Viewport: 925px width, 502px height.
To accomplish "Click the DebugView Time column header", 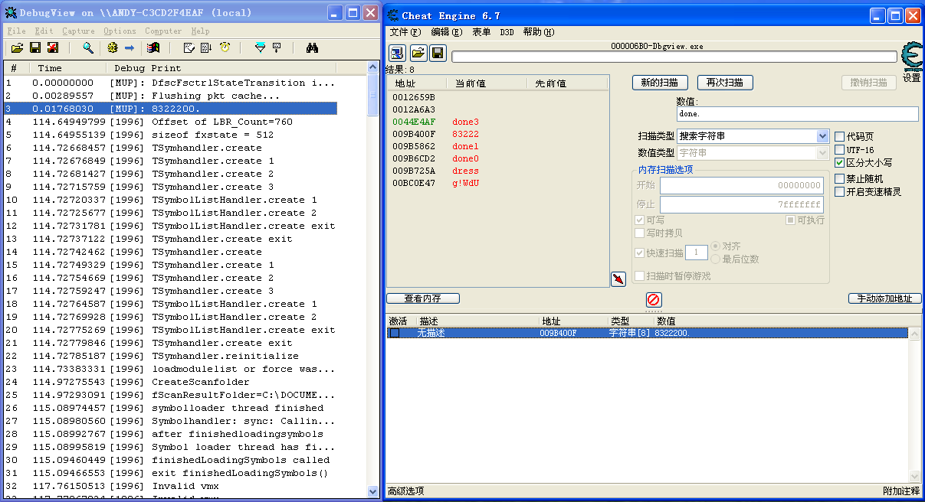I will (67, 68).
